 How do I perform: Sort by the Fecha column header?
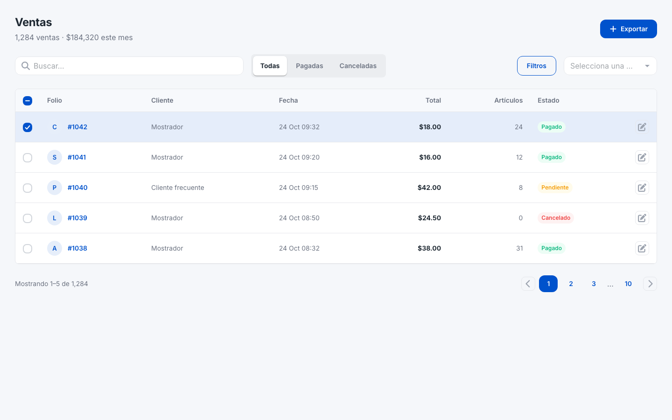pos(288,100)
